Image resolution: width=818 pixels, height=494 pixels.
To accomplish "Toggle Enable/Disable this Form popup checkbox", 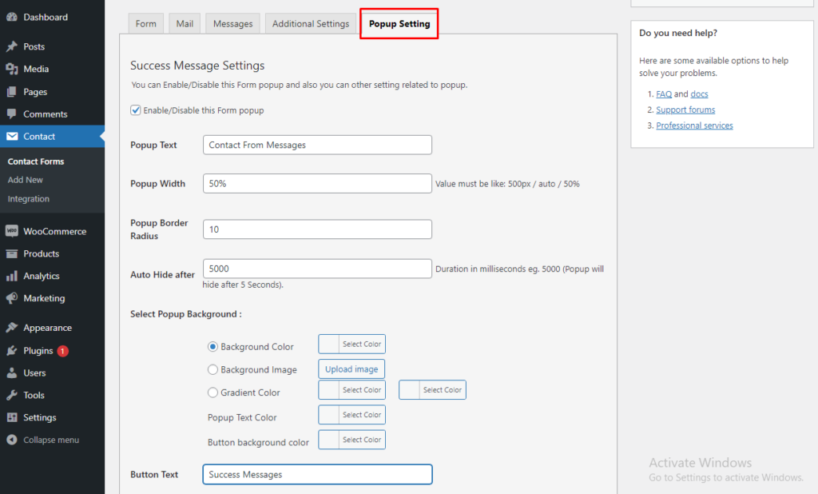I will pos(135,110).
